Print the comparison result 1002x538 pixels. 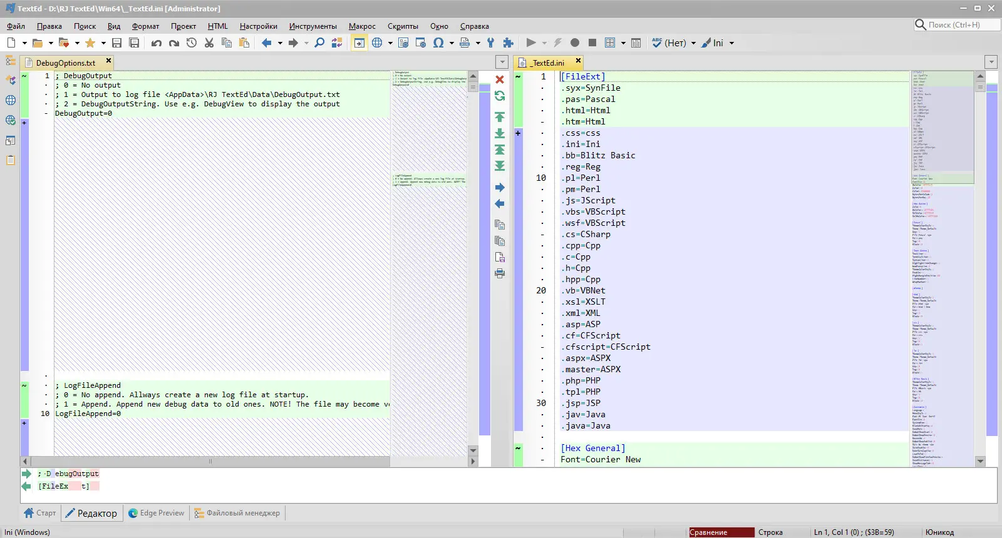500,273
